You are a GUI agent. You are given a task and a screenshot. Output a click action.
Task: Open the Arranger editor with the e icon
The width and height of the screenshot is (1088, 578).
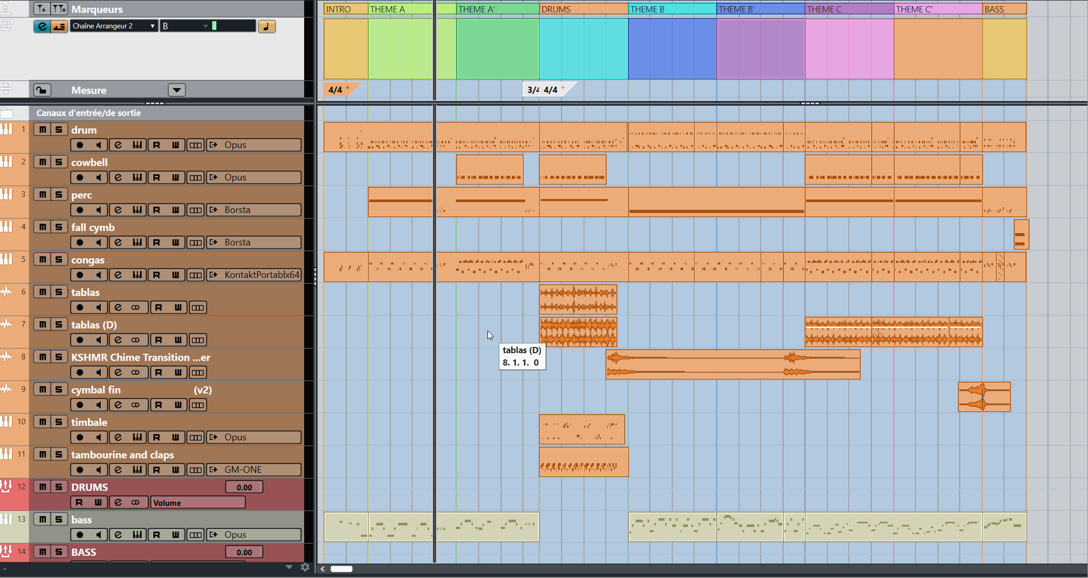(42, 26)
